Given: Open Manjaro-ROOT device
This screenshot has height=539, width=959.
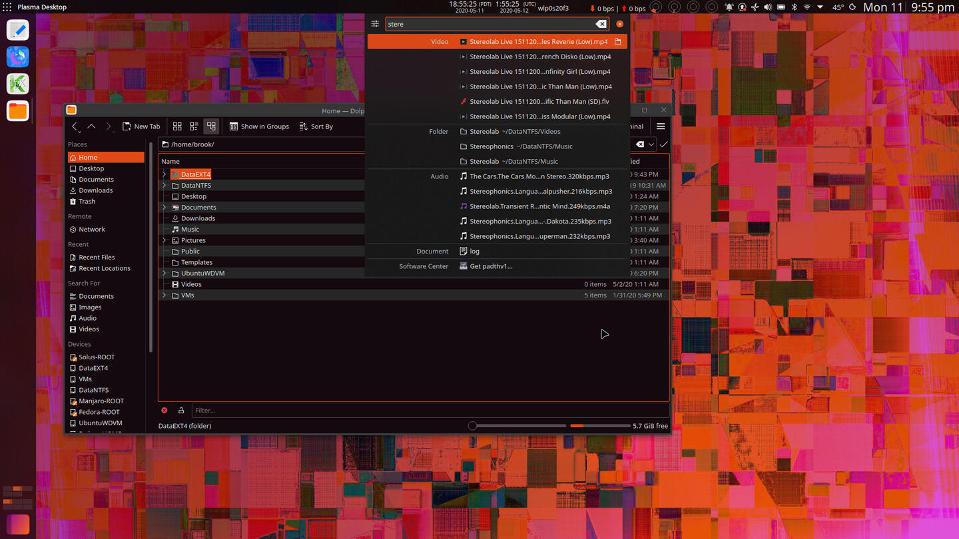Looking at the screenshot, I should point(106,401).
